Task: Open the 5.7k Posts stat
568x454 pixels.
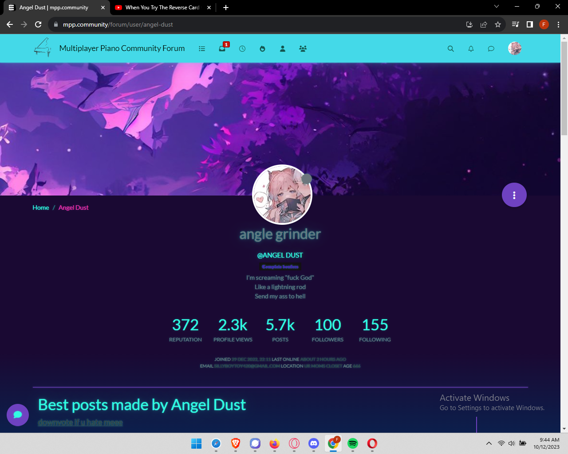Action: click(x=280, y=330)
